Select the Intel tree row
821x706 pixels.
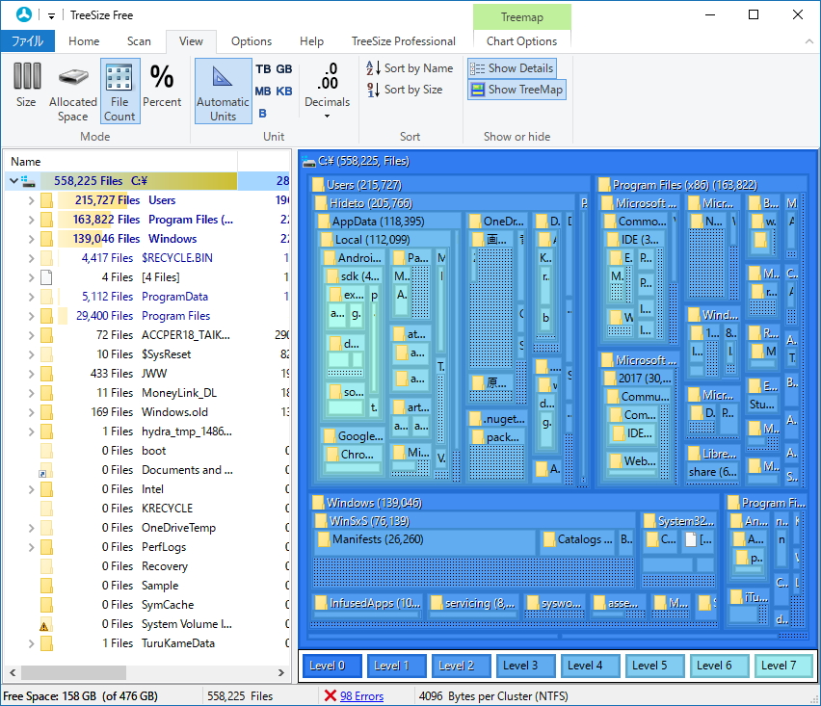tap(147, 489)
